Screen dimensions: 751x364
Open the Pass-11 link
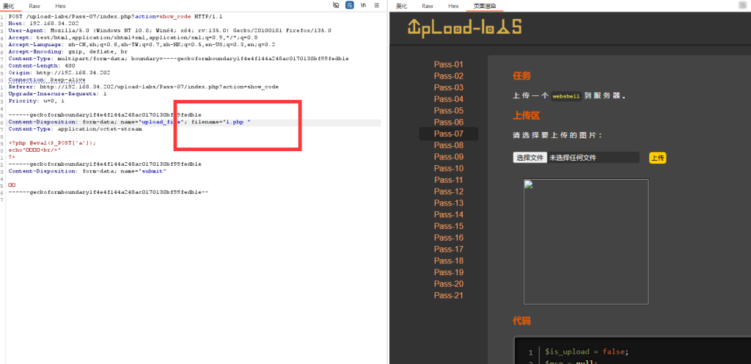pos(448,180)
